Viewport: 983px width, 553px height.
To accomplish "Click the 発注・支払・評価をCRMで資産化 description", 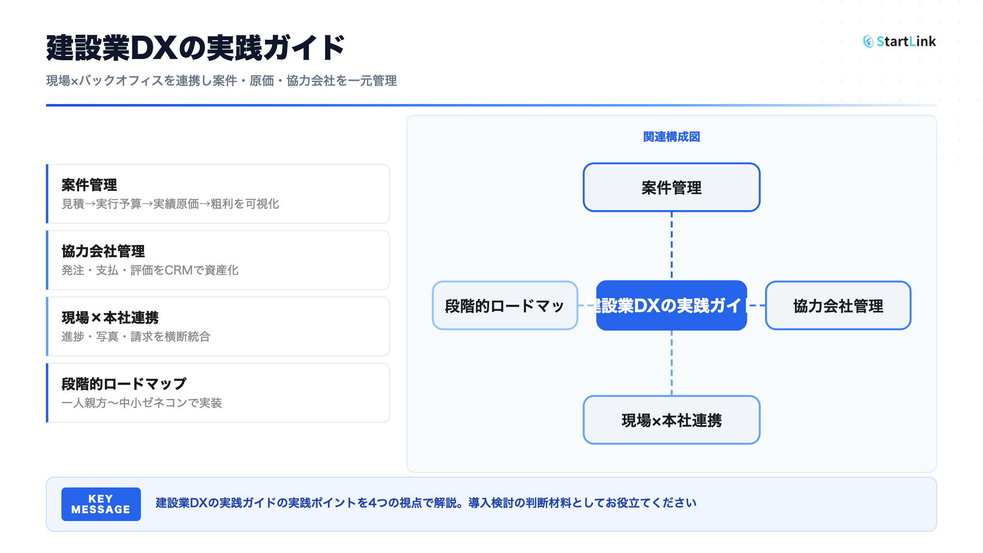I will point(150,270).
